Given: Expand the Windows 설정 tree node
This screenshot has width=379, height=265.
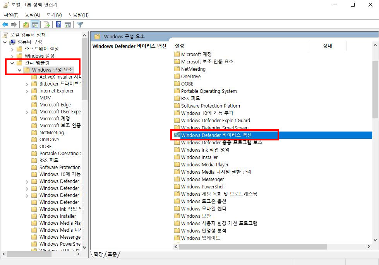Looking at the screenshot, I should click(x=12, y=56).
